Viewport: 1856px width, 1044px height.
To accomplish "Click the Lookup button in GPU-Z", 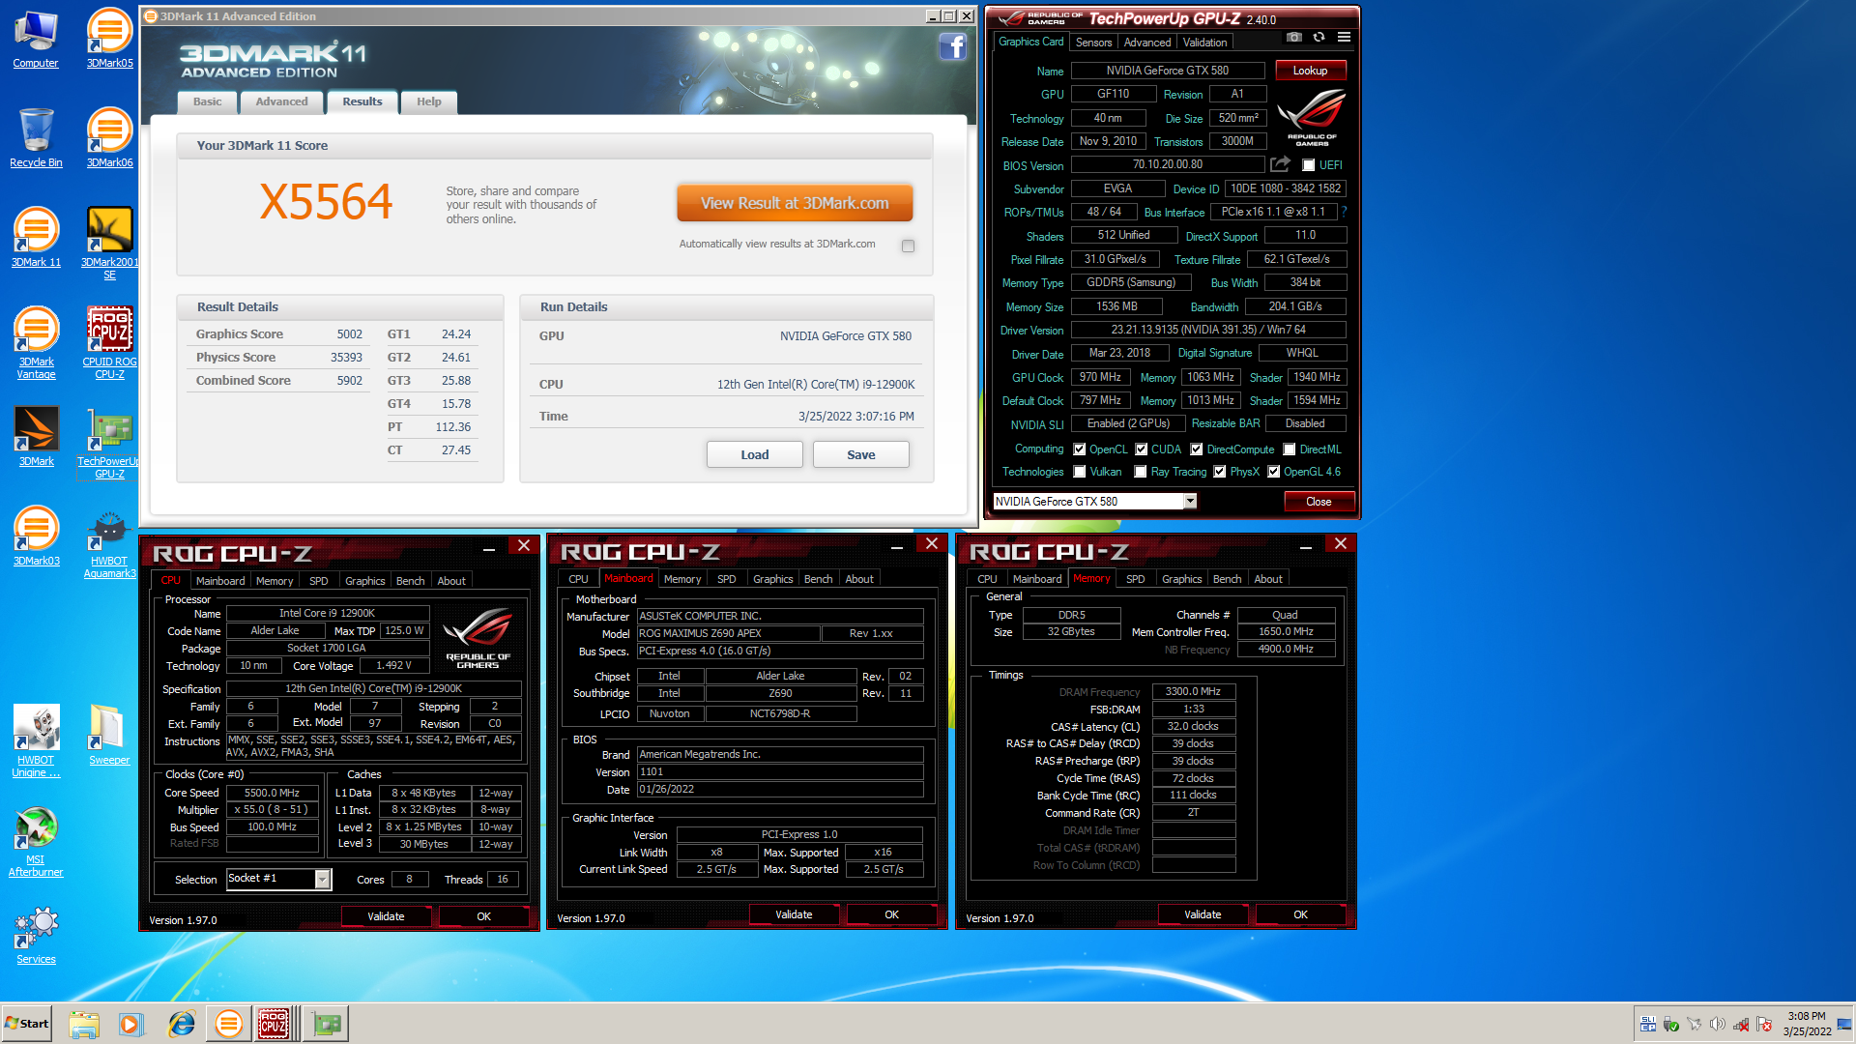I will click(1311, 71).
